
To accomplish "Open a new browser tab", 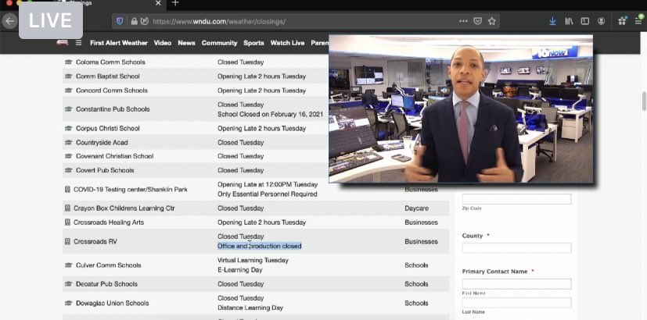I will 175,3.
